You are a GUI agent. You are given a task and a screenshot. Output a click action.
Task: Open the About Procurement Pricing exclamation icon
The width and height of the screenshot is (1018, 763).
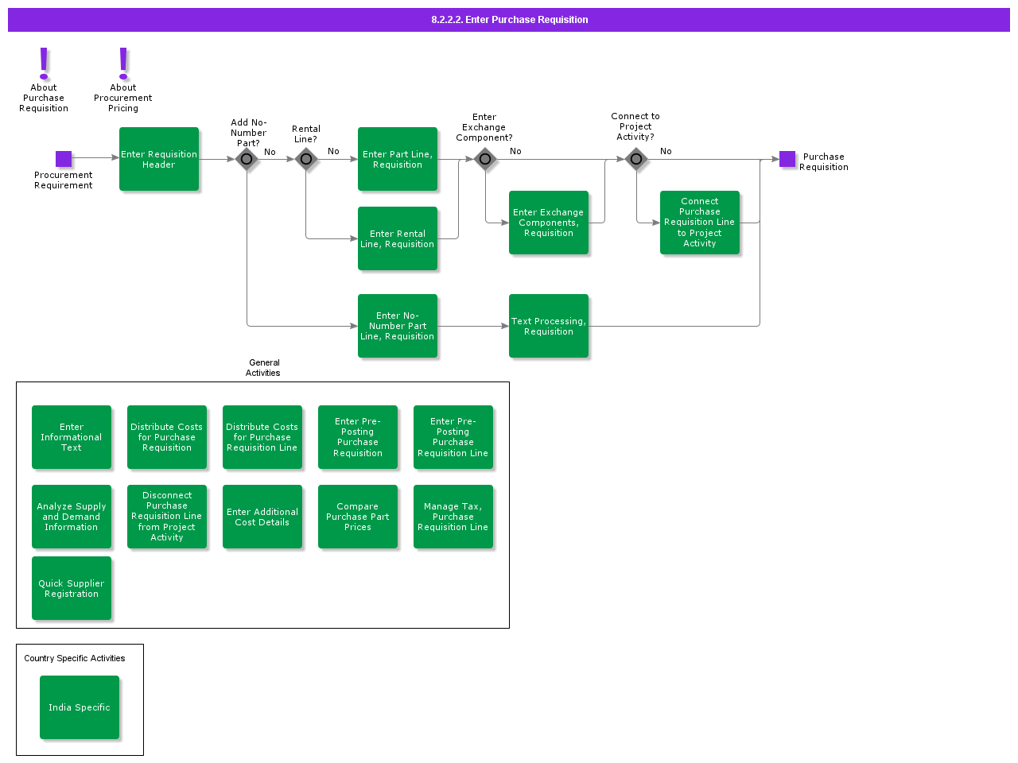pyautogui.click(x=123, y=63)
